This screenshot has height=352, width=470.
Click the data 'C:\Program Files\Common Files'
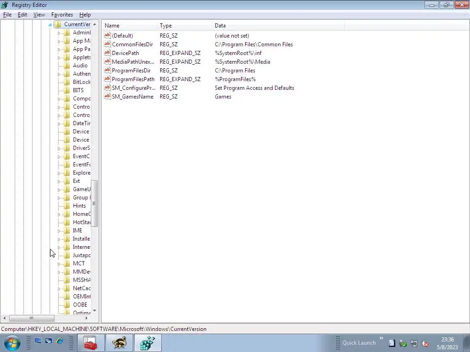pos(253,44)
